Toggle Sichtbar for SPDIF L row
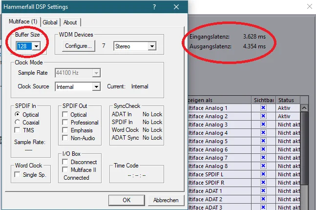Image resolution: width=316 pixels, height=210 pixels. [x=263, y=174]
